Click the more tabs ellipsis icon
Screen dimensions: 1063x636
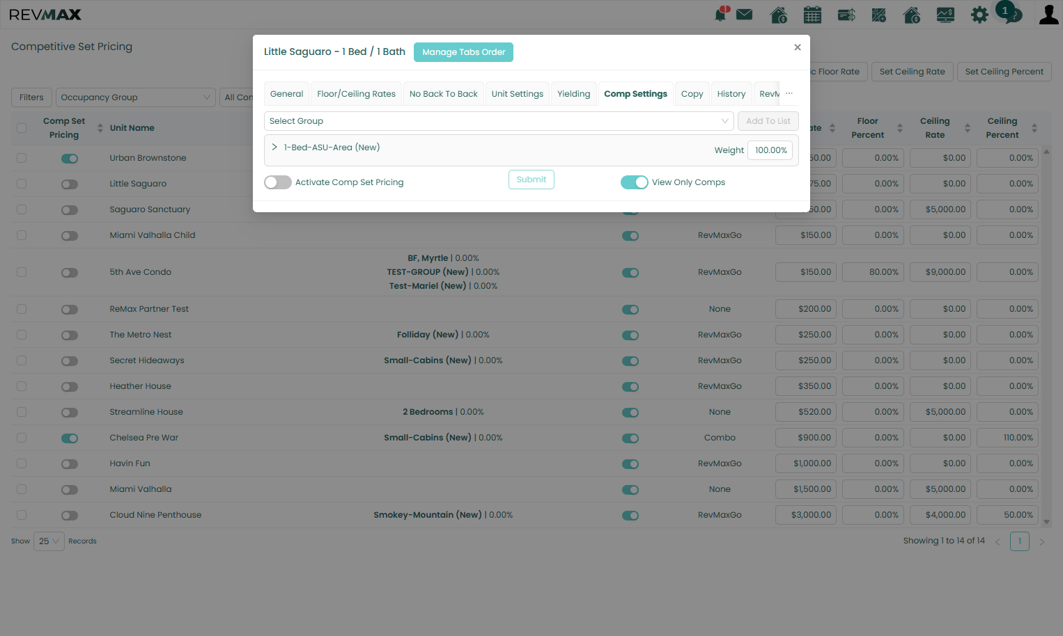(789, 93)
